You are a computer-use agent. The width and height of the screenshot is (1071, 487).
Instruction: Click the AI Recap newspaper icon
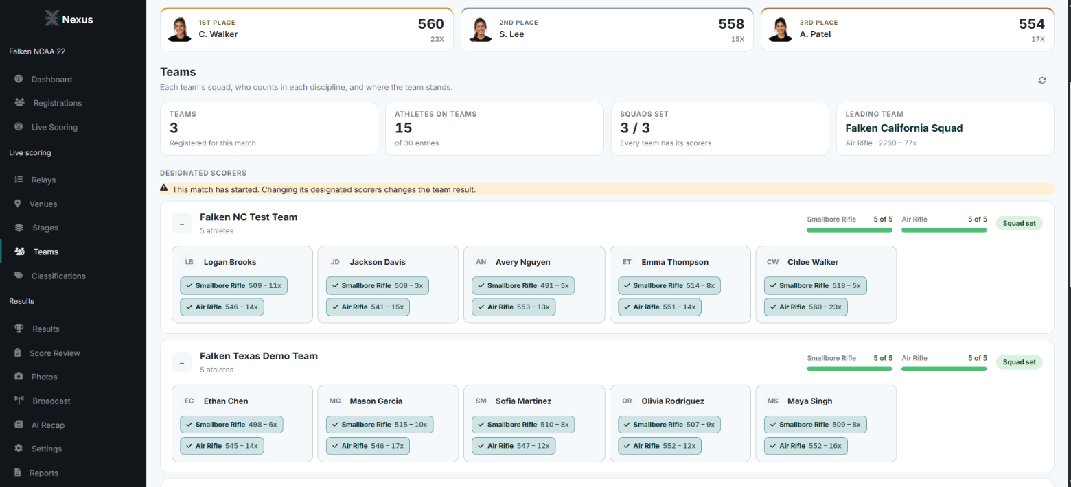pyautogui.click(x=19, y=425)
